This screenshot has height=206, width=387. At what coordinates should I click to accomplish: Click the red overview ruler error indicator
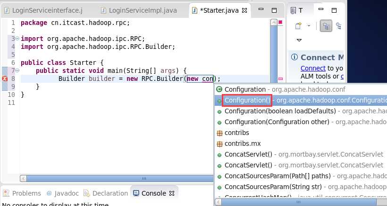[x=280, y=23]
